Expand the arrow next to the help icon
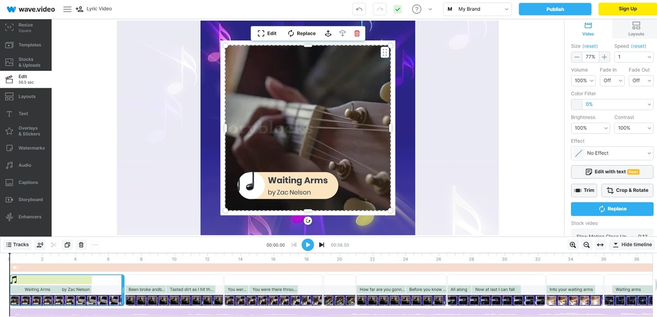This screenshot has height=317, width=657. pos(430,9)
